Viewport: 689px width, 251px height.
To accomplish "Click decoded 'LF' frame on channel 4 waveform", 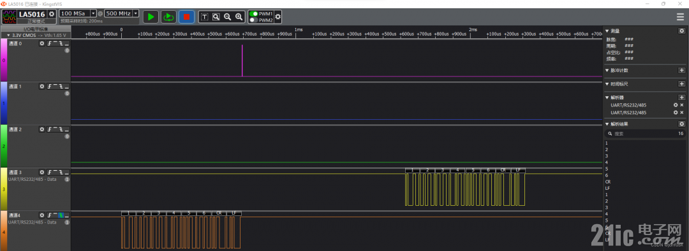I will 233,213.
